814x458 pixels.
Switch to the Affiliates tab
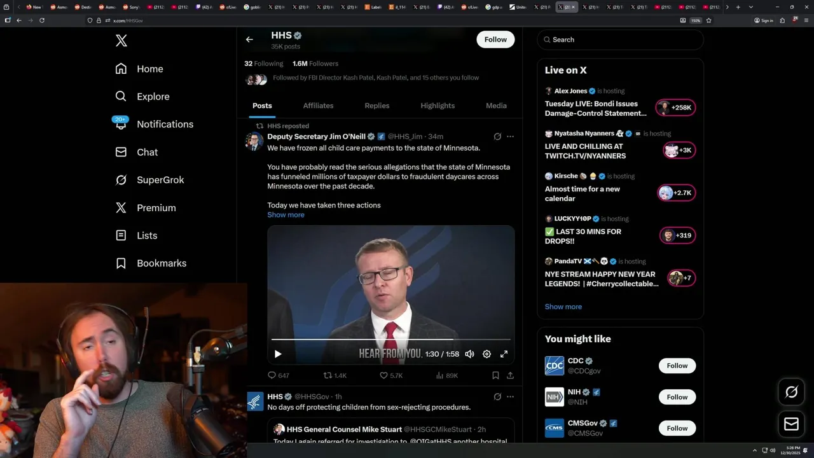click(318, 106)
